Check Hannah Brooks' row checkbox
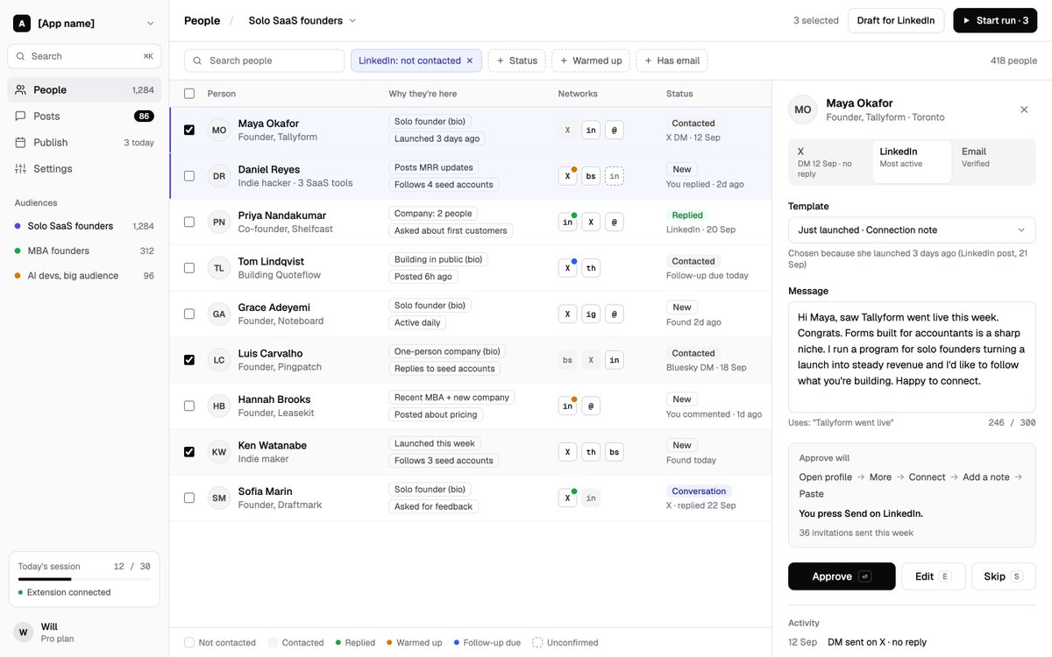The height and width of the screenshot is (657, 1052). coord(189,406)
